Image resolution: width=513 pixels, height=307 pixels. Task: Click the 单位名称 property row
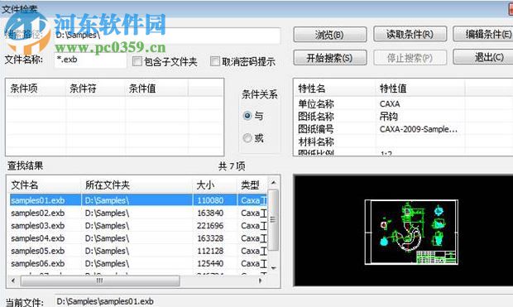pos(316,103)
